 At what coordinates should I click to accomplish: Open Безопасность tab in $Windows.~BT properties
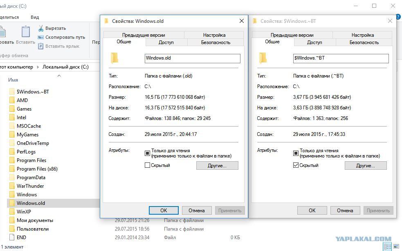(364, 42)
